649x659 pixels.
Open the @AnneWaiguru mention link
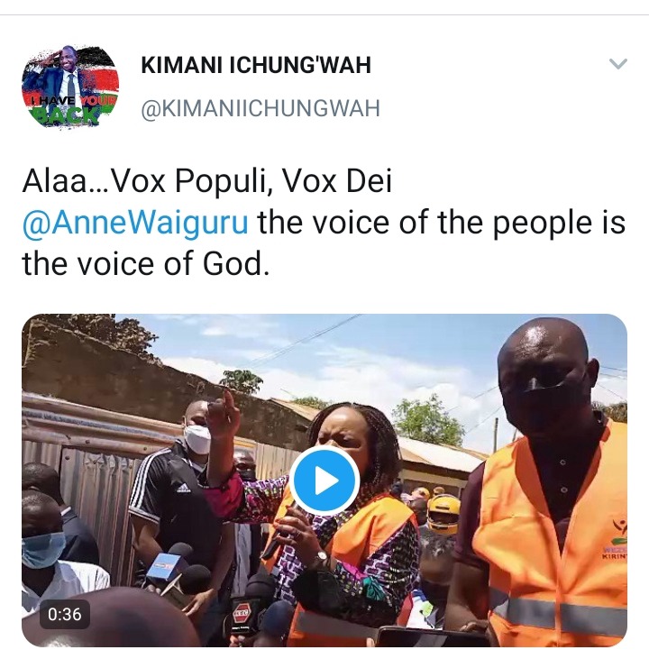135,223
